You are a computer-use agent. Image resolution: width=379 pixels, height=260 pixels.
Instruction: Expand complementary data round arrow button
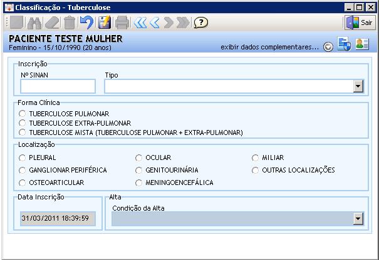click(328, 47)
